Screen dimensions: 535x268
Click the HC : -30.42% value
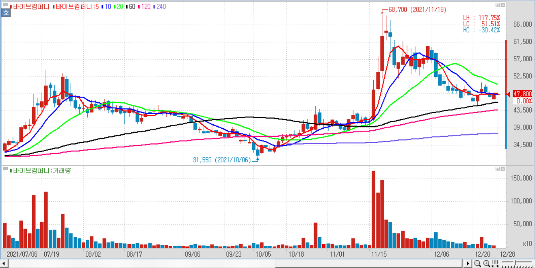[482, 30]
